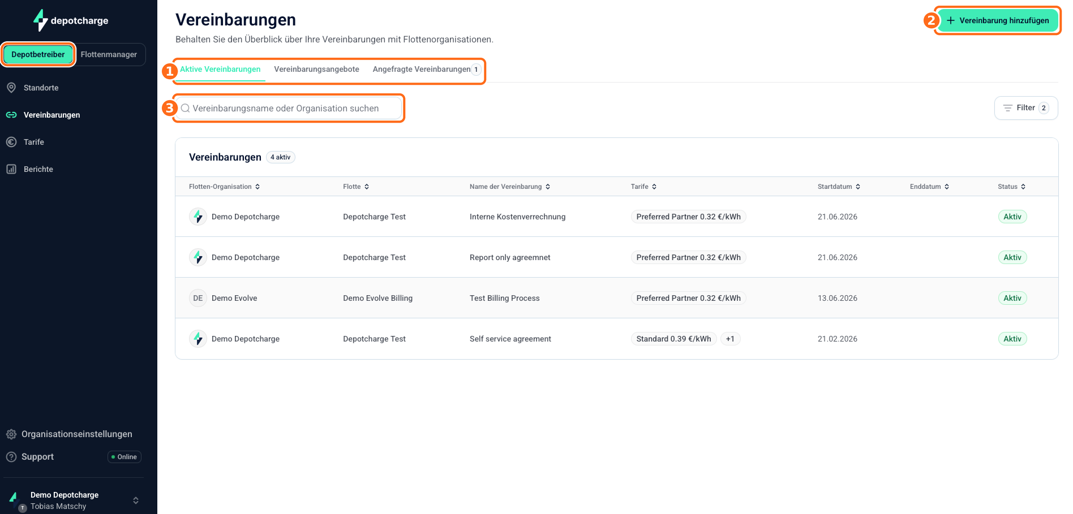Select the Aktive Vereinbarungen tab

220,70
